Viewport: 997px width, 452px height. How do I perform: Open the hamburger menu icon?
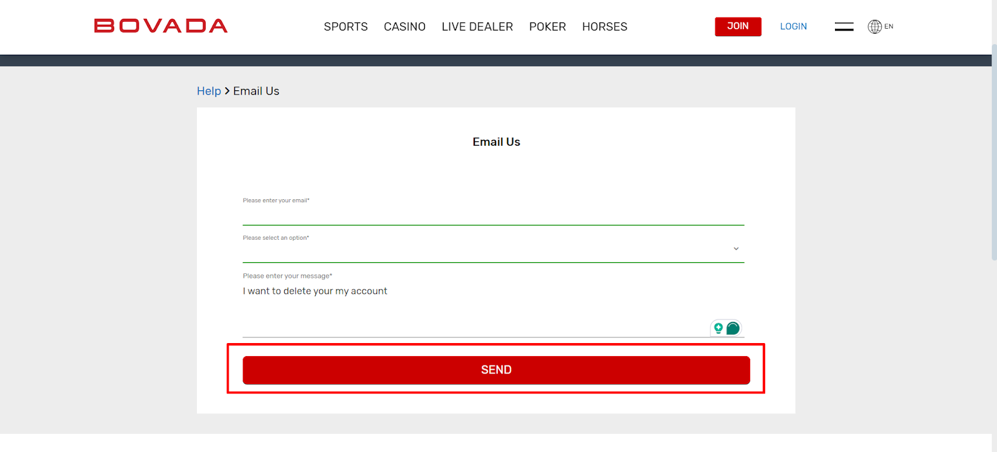(x=844, y=26)
